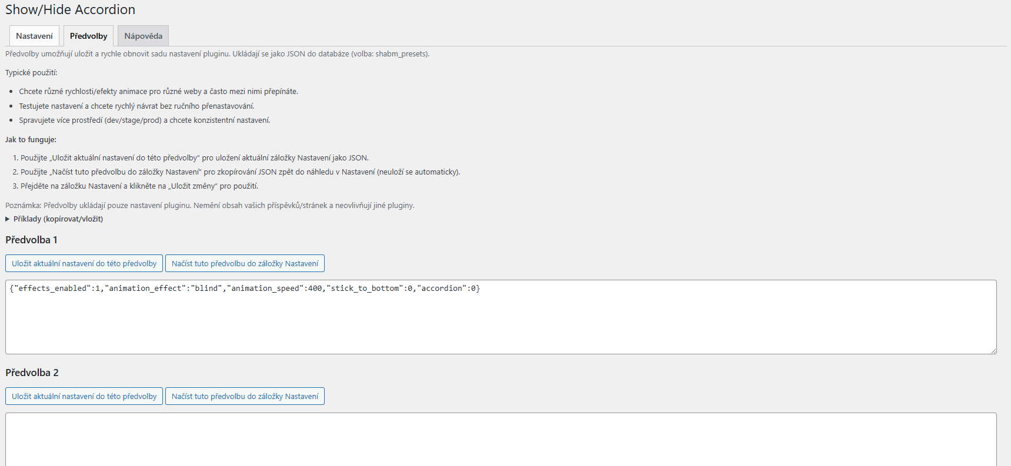1011x466 pixels.
Task: Load Předvolba 1 into Nastavení tab
Action: tap(245, 263)
